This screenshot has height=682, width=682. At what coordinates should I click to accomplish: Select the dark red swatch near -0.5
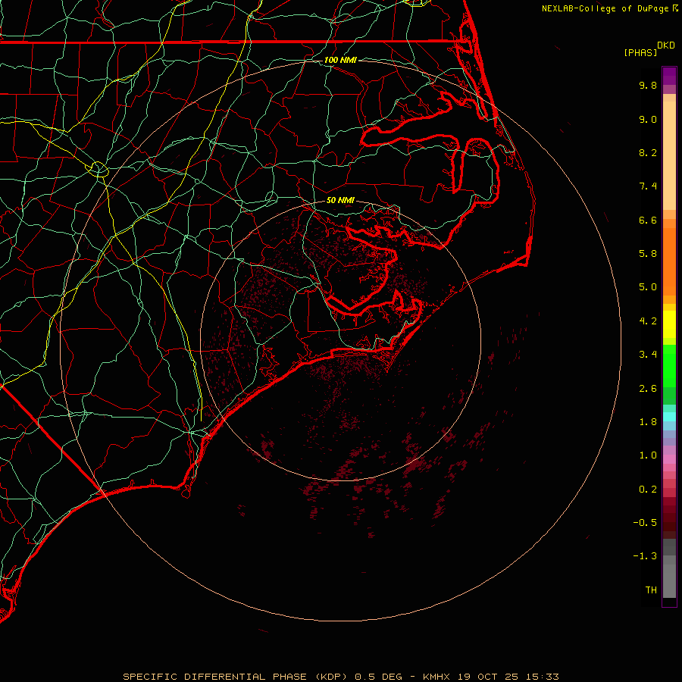coord(669,523)
